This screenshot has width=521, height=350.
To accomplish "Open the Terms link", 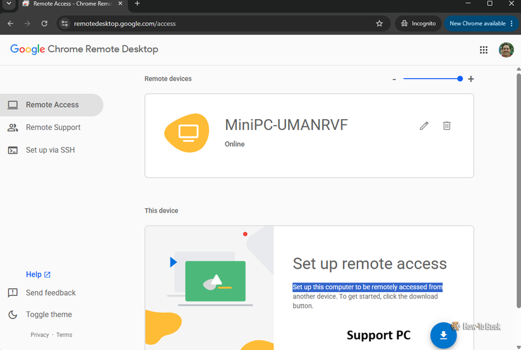I will [x=64, y=335].
